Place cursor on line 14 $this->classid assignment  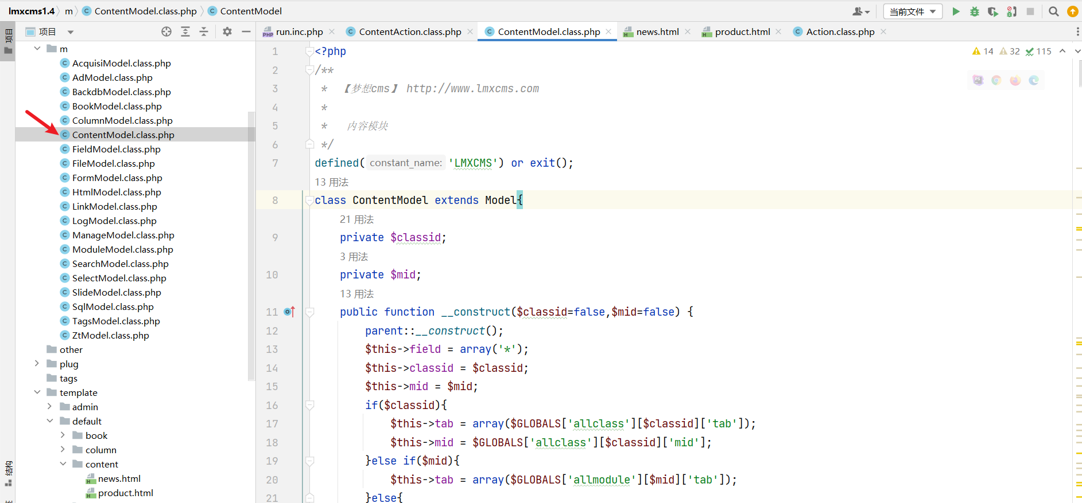(x=447, y=368)
